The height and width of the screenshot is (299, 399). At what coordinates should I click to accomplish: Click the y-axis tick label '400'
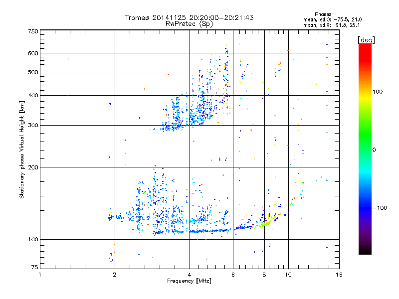pyautogui.click(x=33, y=96)
